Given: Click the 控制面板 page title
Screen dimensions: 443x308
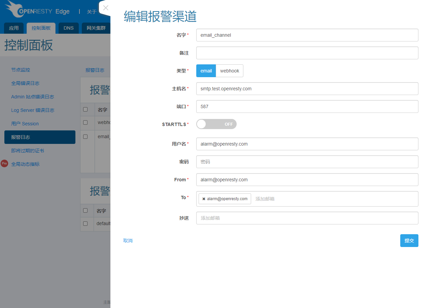Looking at the screenshot, I should pyautogui.click(x=29, y=45).
